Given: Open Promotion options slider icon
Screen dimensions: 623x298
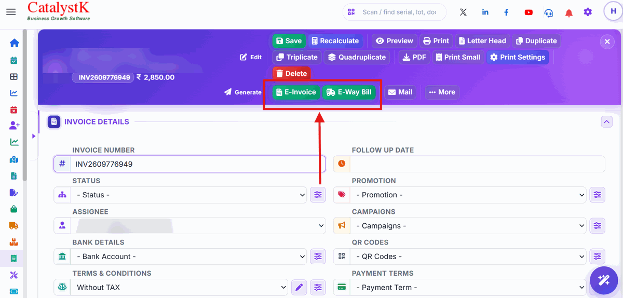Looking at the screenshot, I should [x=598, y=195].
